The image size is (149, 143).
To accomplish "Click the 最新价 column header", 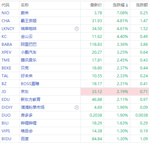I will pos(96,5).
